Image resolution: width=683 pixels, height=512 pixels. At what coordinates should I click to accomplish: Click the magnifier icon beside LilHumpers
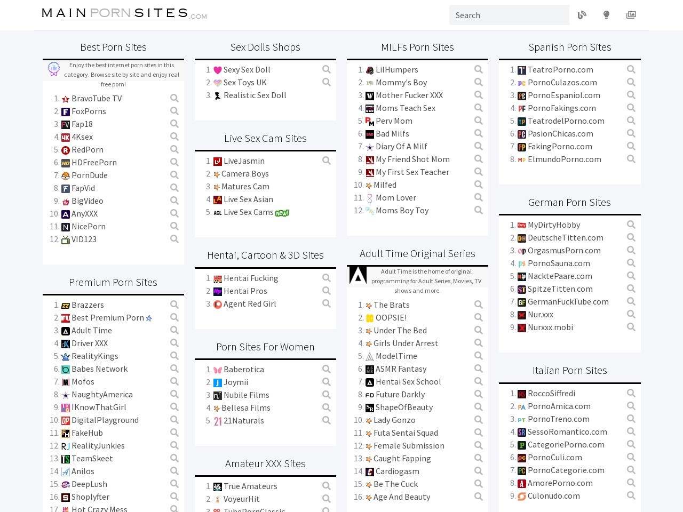click(x=479, y=69)
